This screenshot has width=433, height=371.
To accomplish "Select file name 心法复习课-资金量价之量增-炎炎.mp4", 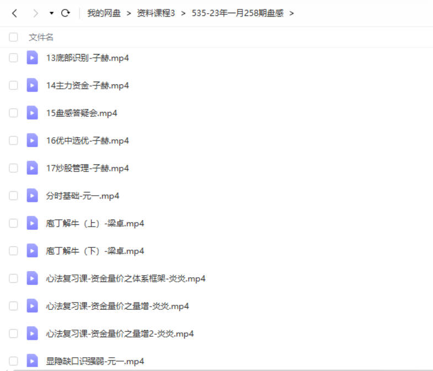I will (x=117, y=307).
